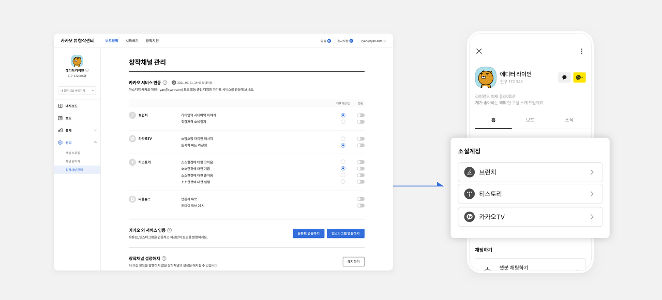Click info icon next to 대표채널 column header

coord(349,103)
